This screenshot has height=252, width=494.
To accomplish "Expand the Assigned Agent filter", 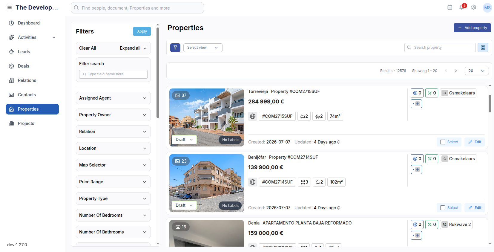I will point(113,98).
